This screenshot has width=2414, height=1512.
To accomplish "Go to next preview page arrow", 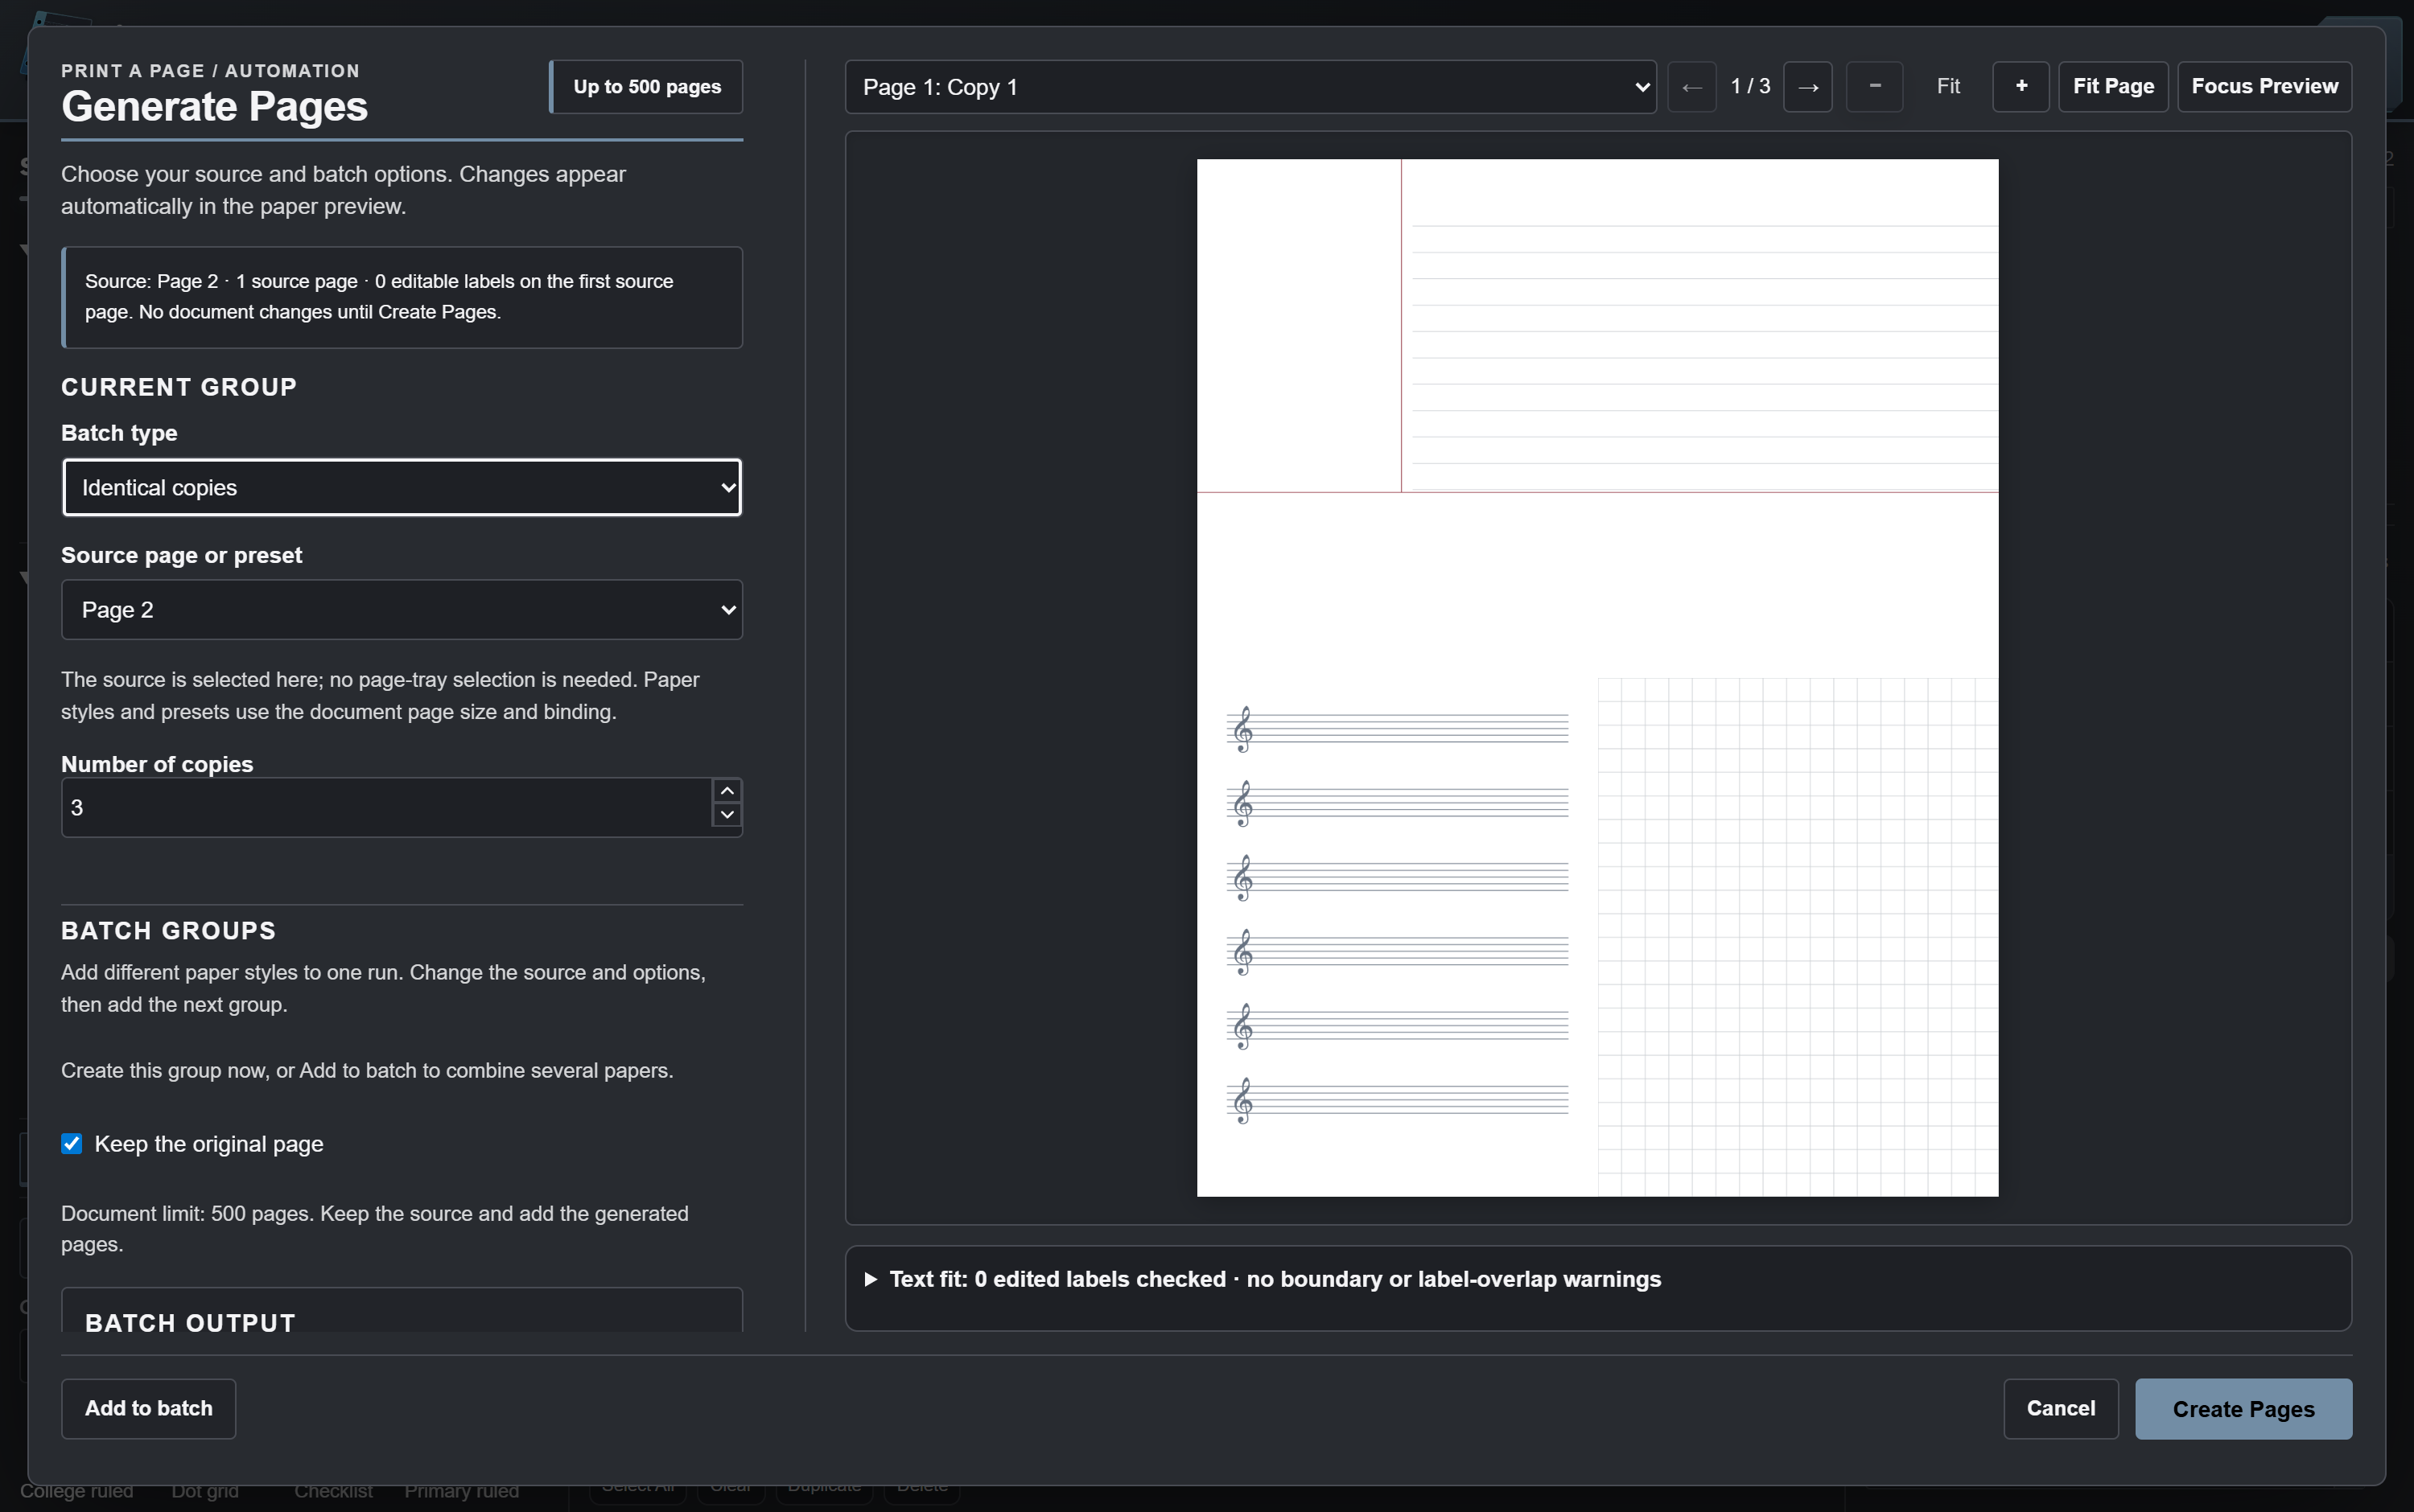I will (x=1808, y=87).
